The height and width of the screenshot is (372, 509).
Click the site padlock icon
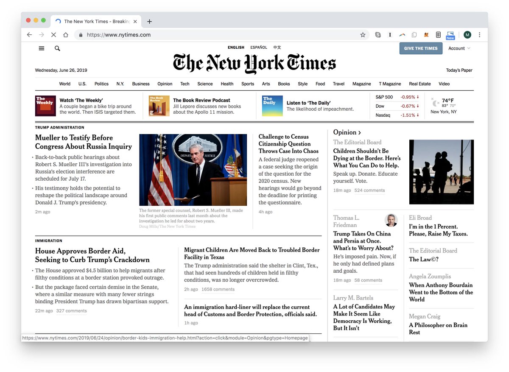[x=81, y=35]
